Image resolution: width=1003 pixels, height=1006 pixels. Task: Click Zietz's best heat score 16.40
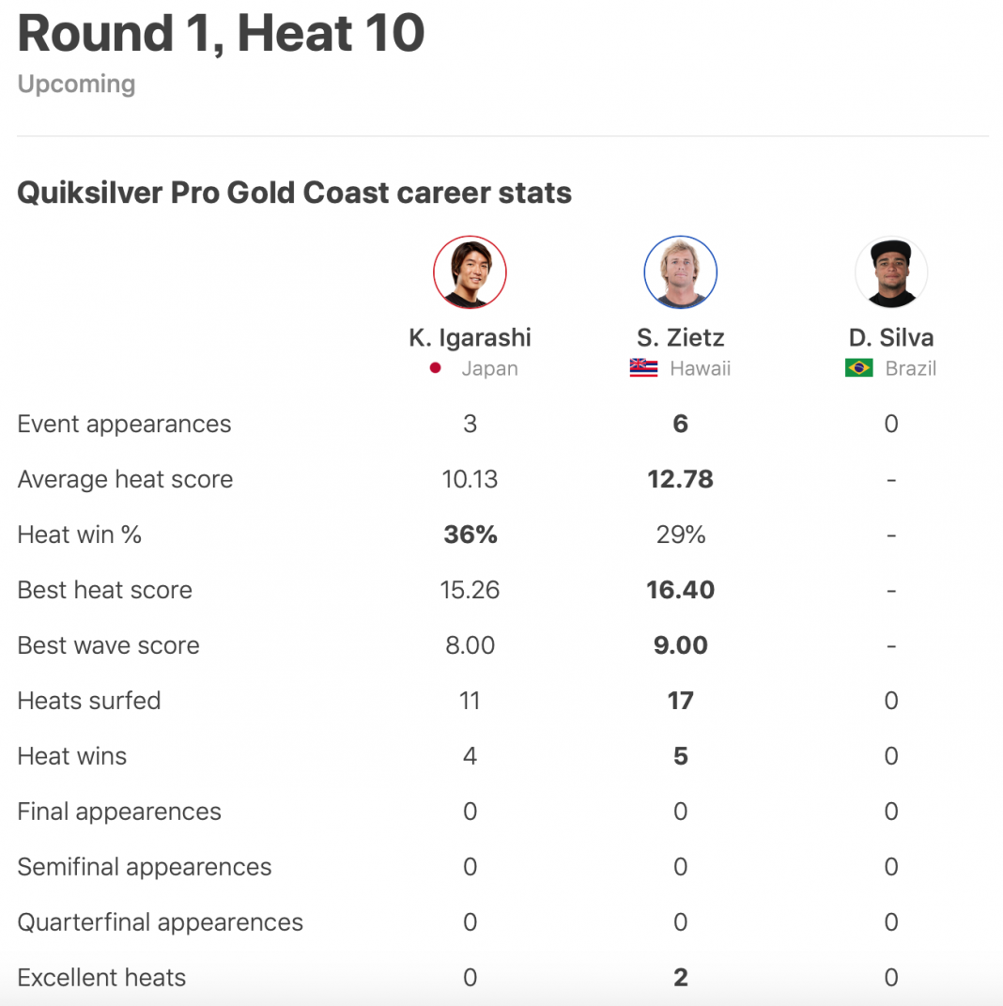[680, 590]
